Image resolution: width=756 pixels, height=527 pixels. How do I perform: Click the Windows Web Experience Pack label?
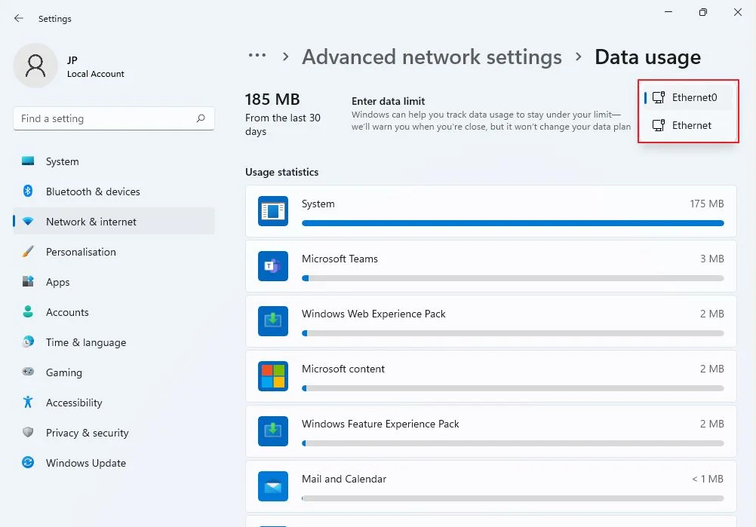373,314
